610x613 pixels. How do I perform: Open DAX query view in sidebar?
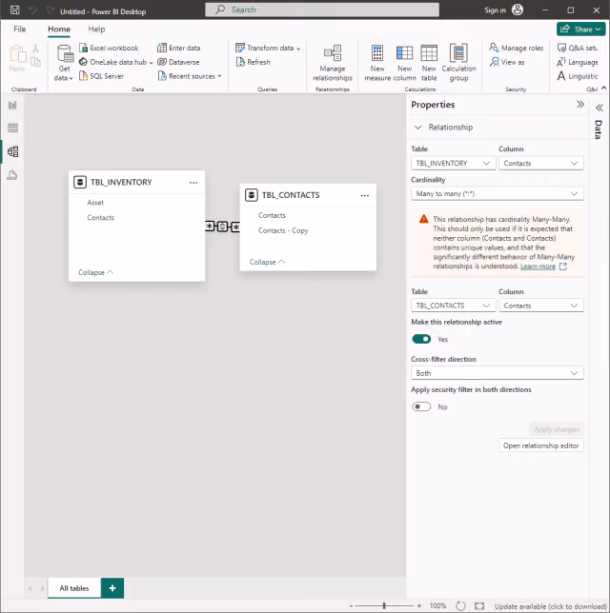(x=12, y=175)
